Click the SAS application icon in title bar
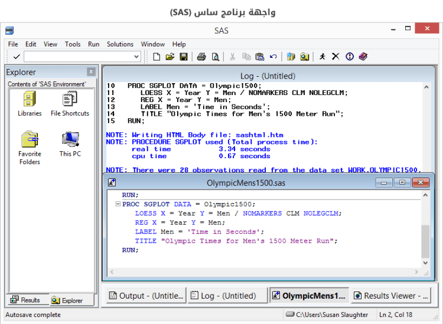 9,30
